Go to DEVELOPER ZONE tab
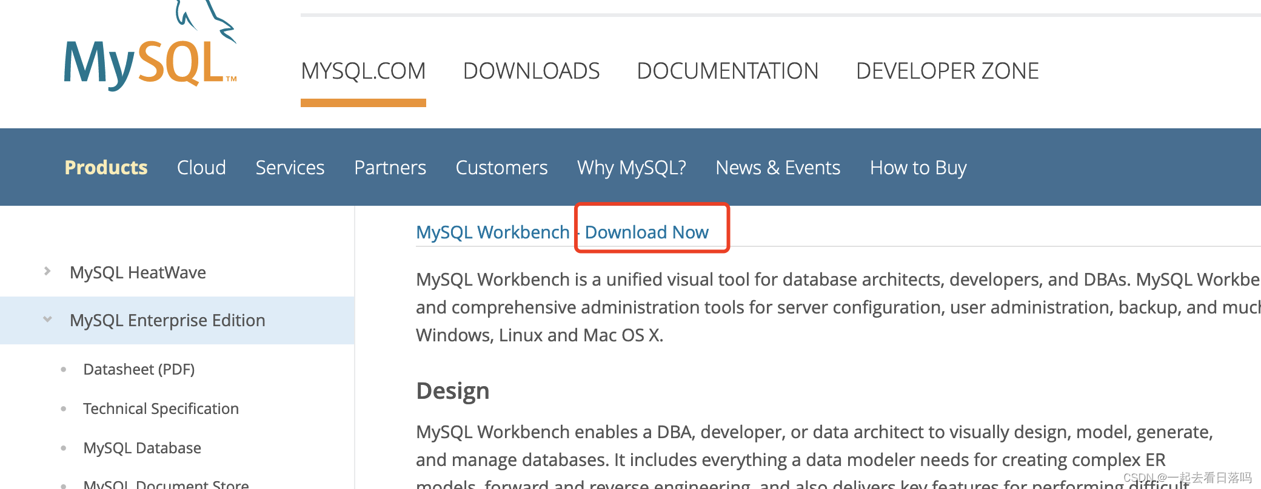This screenshot has width=1261, height=489. pyautogui.click(x=947, y=71)
